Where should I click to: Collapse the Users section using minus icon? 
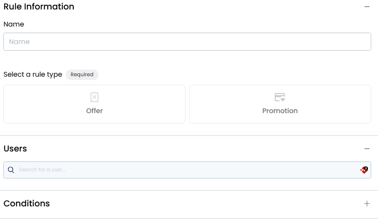(x=367, y=149)
